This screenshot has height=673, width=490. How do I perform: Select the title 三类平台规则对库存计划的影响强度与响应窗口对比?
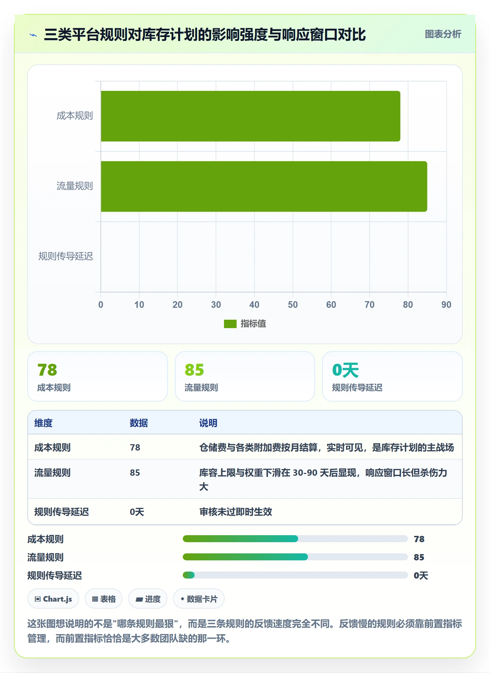[x=205, y=35]
